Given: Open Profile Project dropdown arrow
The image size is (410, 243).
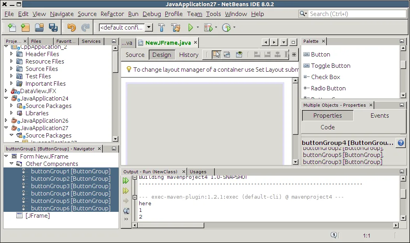Looking at the screenshot, I should click(234, 27).
